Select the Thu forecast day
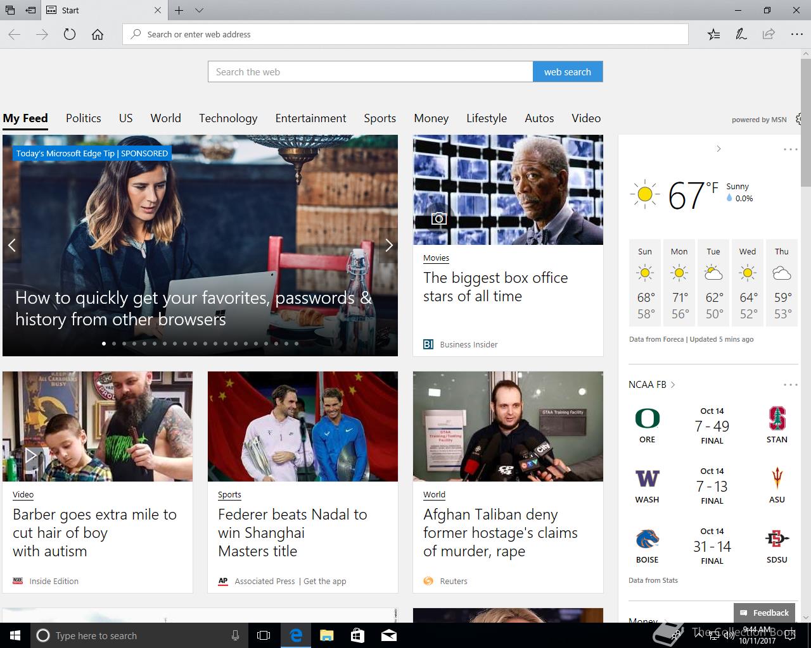This screenshot has height=648, width=811. tap(782, 283)
